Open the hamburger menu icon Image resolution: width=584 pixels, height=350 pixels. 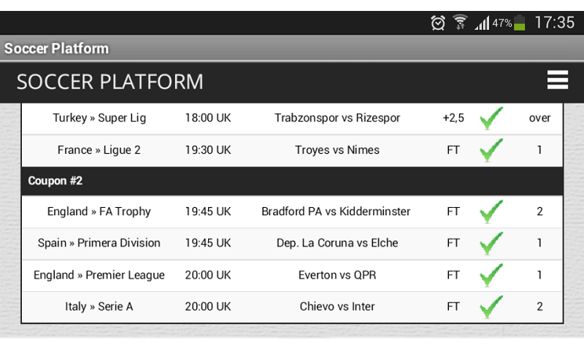pyautogui.click(x=557, y=80)
